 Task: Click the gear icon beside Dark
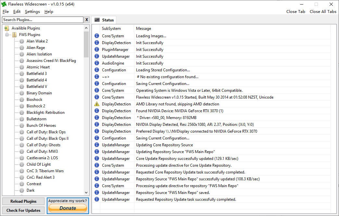22,190
